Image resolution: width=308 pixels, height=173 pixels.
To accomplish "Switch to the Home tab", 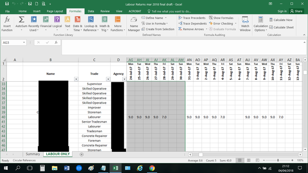I will (23, 11).
